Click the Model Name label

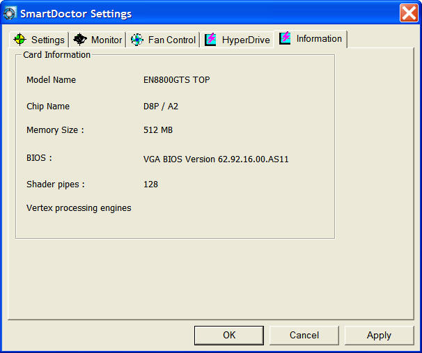tap(51, 80)
